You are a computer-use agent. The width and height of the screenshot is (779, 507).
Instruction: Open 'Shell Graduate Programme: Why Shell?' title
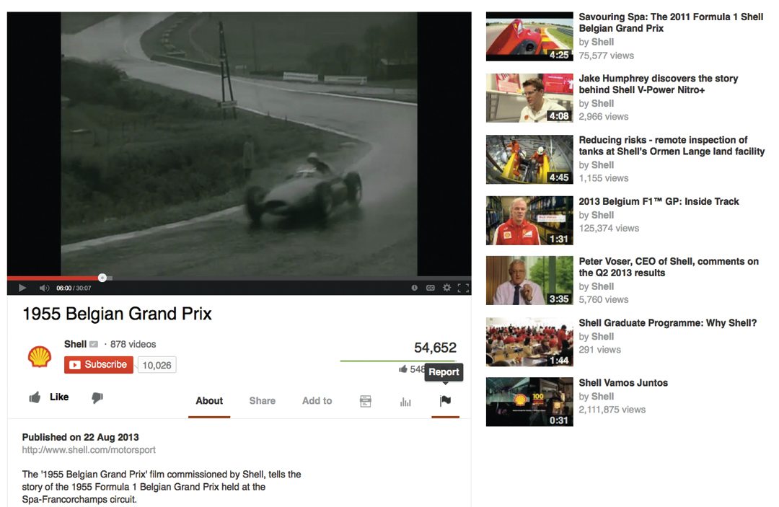pyautogui.click(x=668, y=323)
